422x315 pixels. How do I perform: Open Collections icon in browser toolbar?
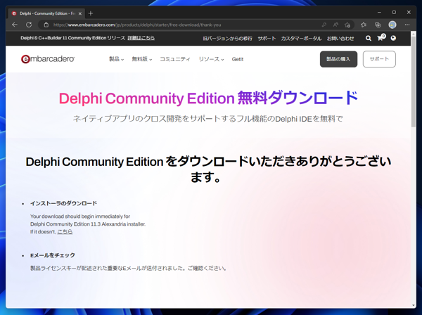[x=378, y=25]
